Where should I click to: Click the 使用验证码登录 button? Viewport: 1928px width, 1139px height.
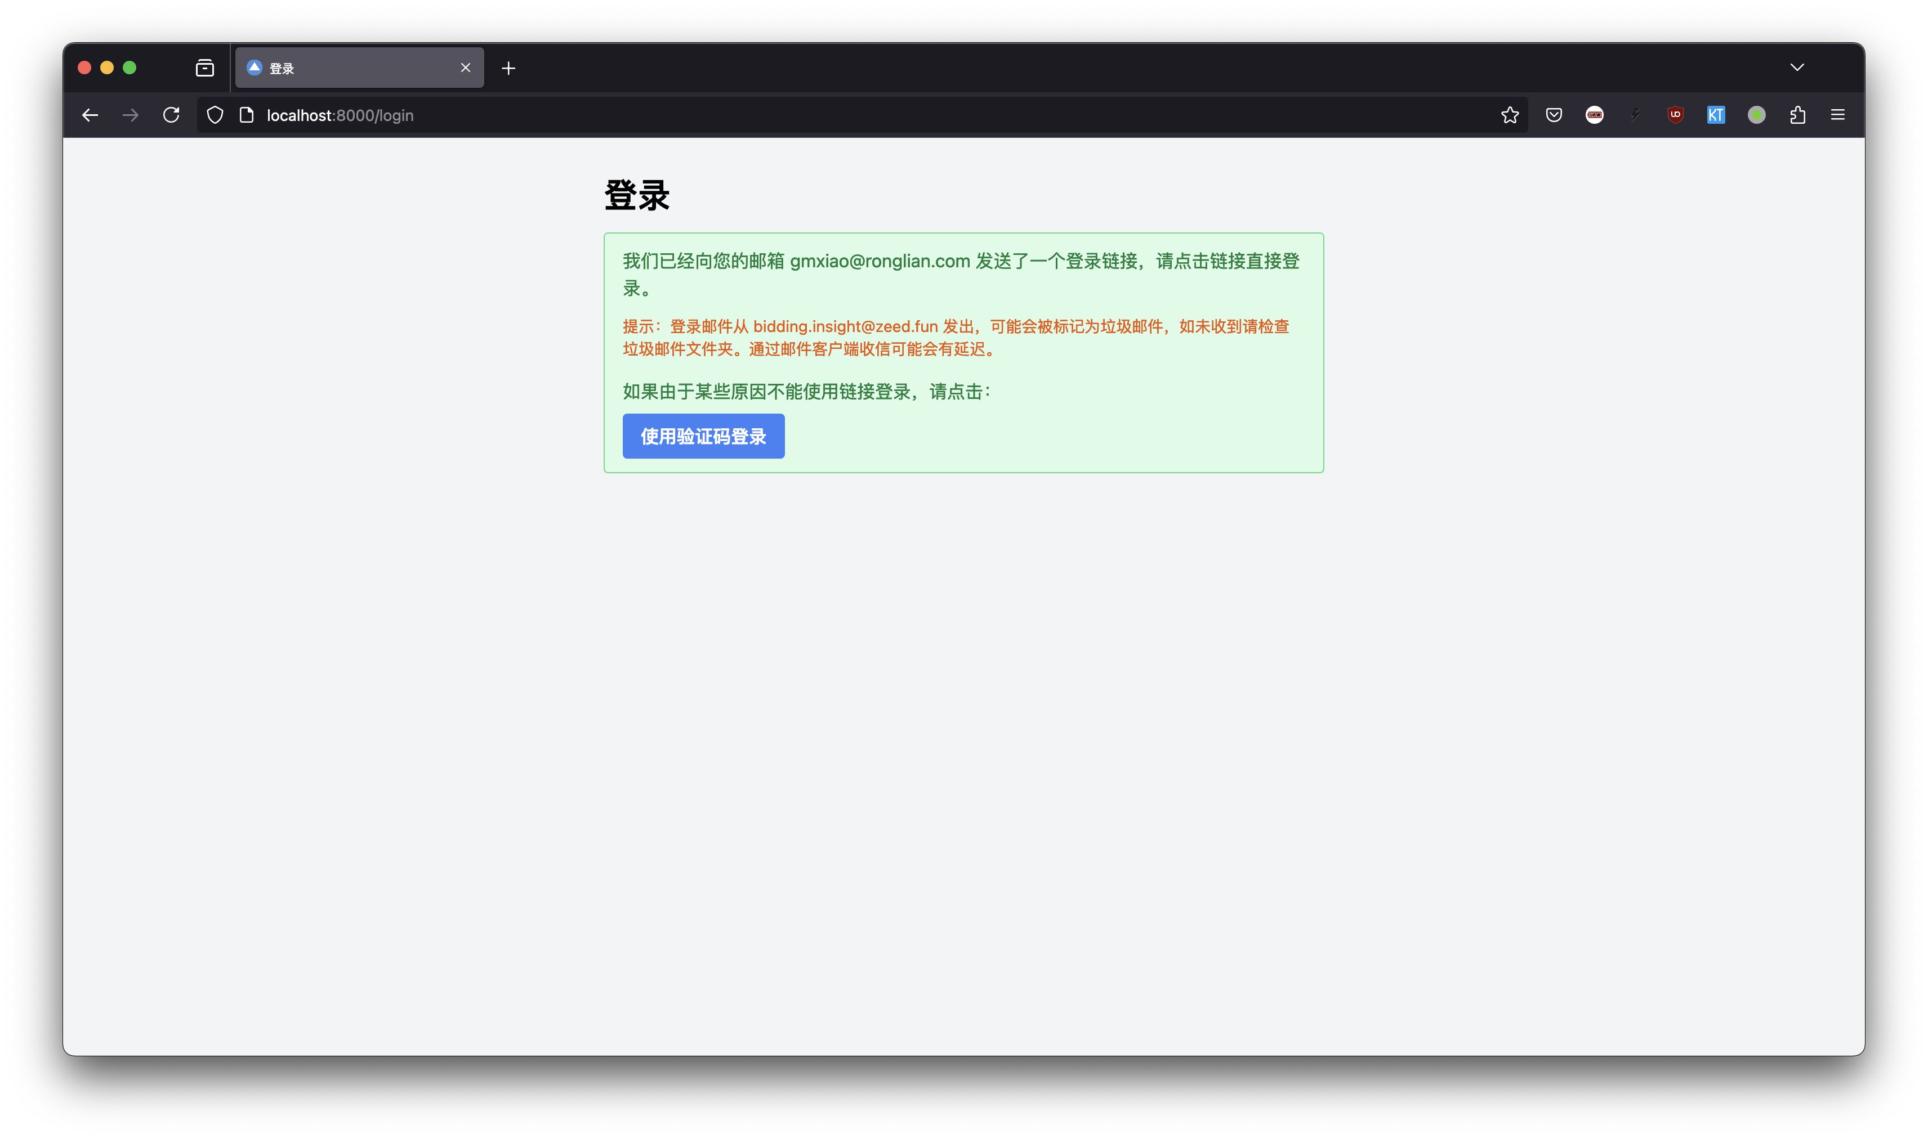point(703,436)
